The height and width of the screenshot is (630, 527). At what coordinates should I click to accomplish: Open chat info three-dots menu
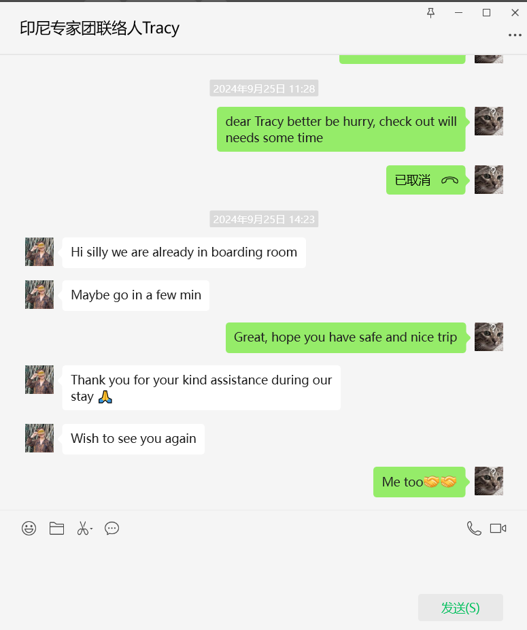515,35
